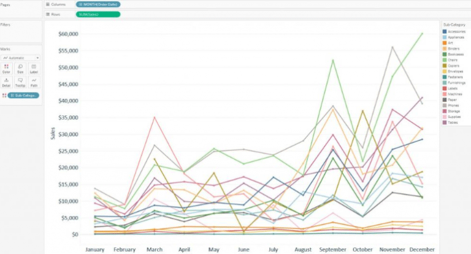Screen dimensions: 471x254
Task: Click the SUM(Sales) pill on Rows
Action: 98,13
